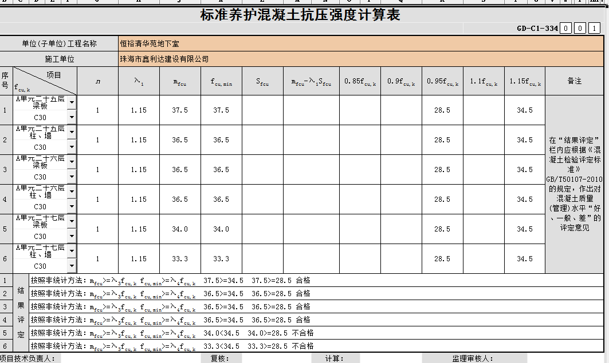Select 1.15fcu,k value 34.5 in row 6
The width and height of the screenshot is (609, 363).
pos(525,259)
